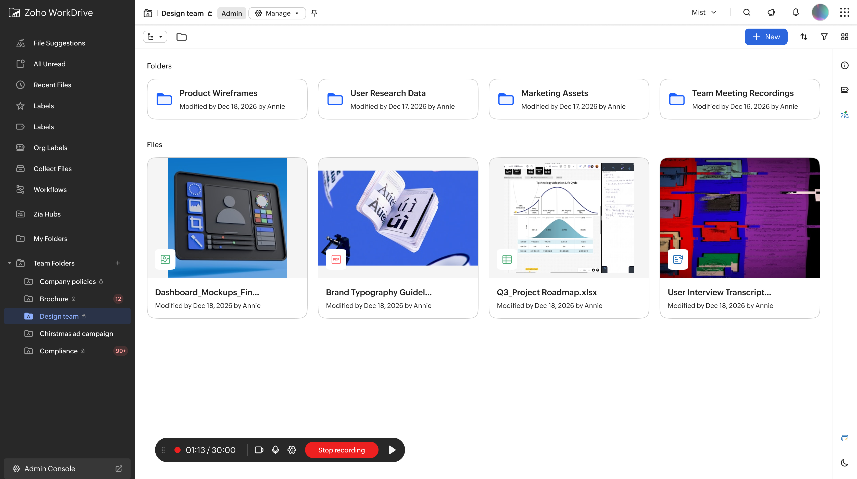Open the Product Wireframes folder

[x=227, y=99]
